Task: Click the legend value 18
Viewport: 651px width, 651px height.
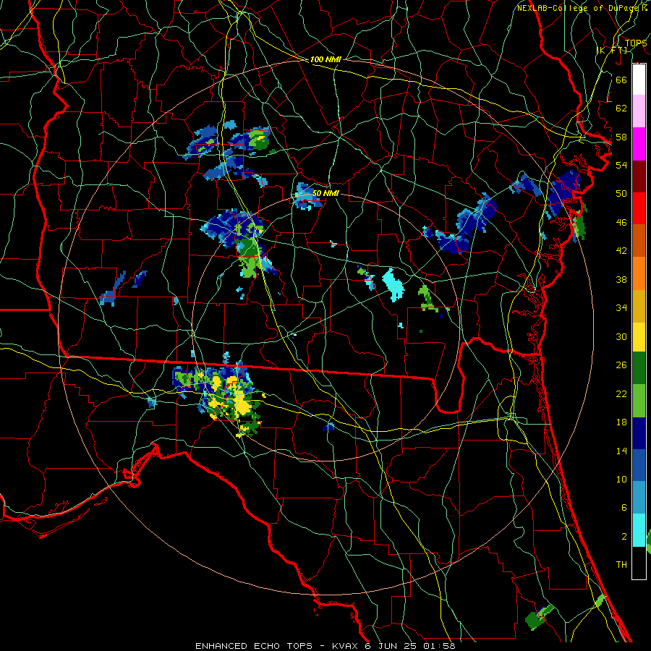Action: coord(621,422)
